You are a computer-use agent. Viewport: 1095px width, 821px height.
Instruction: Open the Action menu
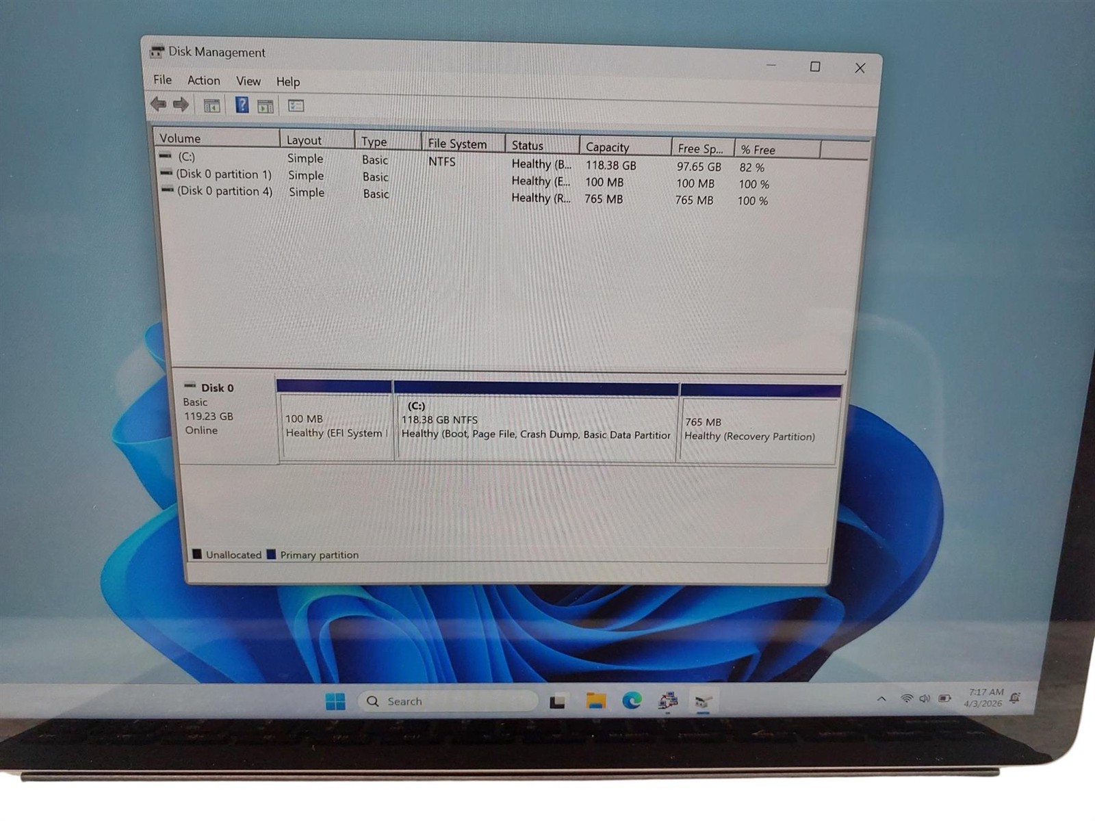click(204, 81)
